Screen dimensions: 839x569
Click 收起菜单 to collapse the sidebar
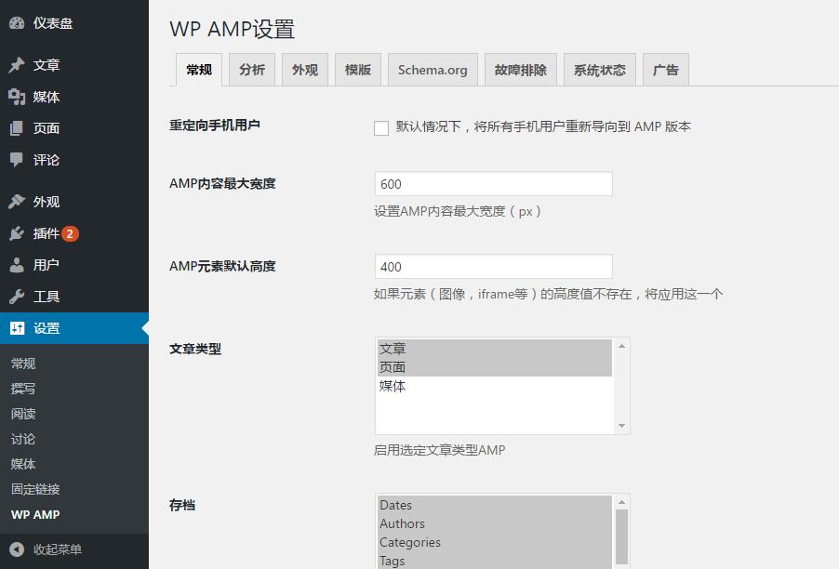click(x=58, y=549)
